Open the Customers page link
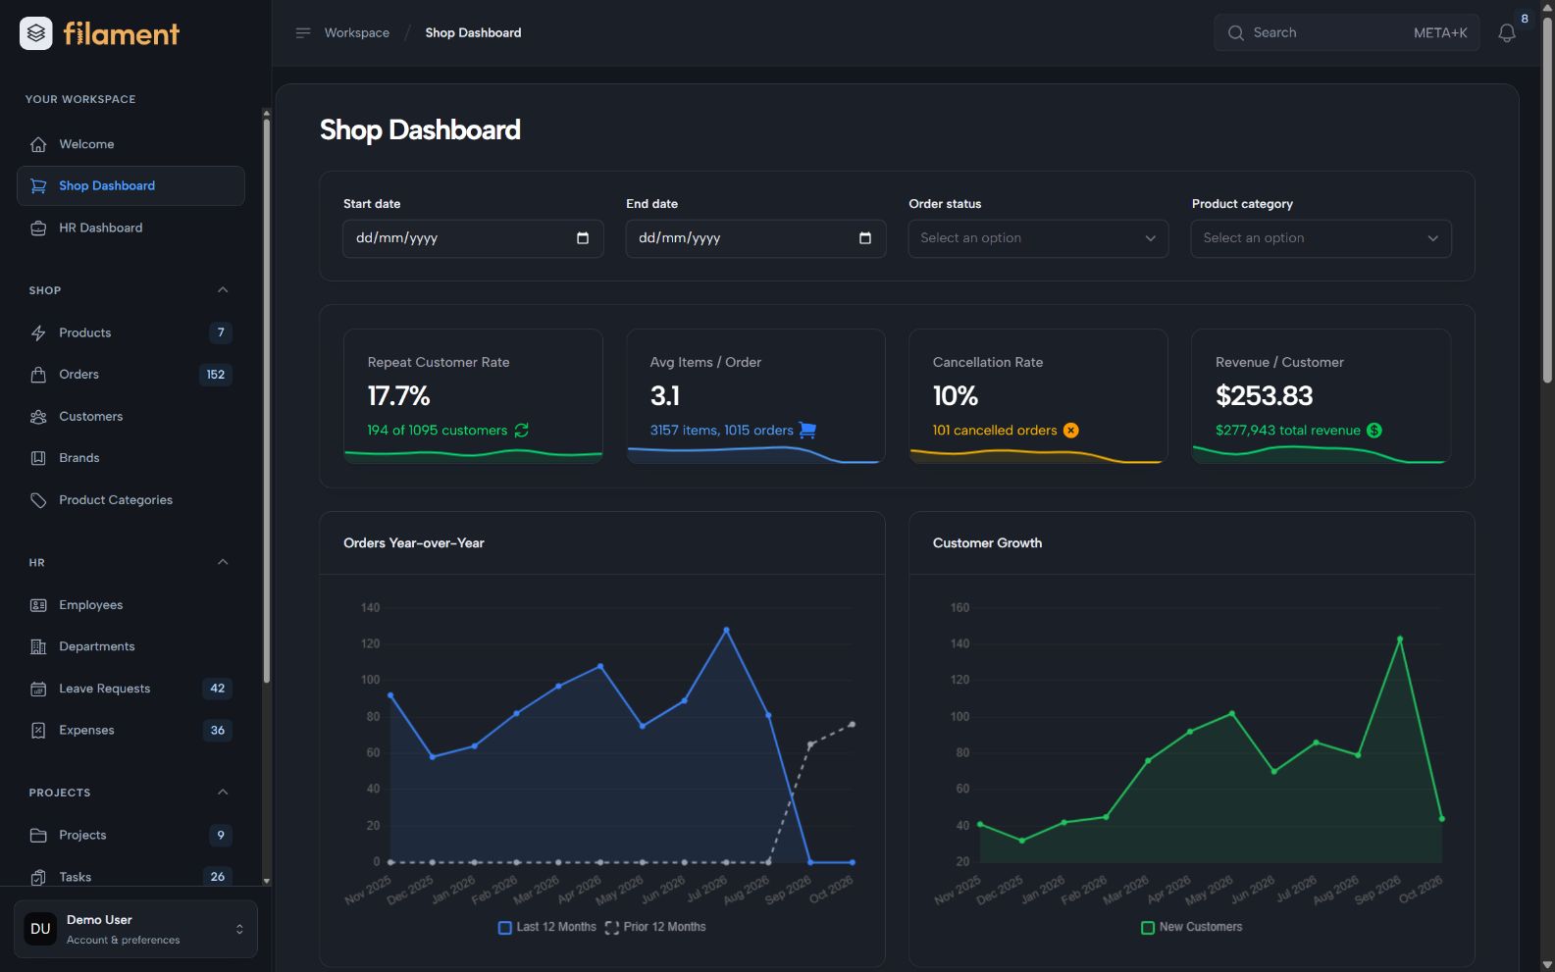1555x972 pixels. coord(130,417)
